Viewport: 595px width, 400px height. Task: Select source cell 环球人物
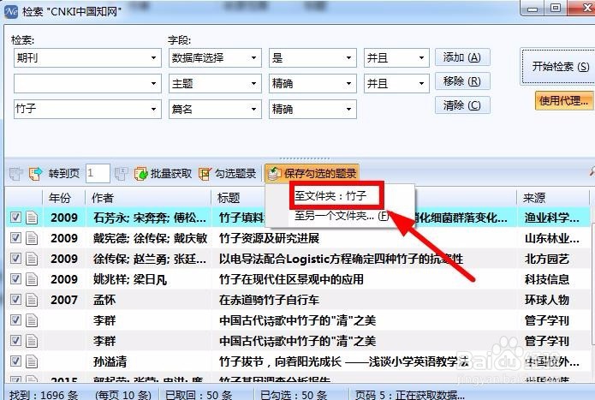[547, 300]
